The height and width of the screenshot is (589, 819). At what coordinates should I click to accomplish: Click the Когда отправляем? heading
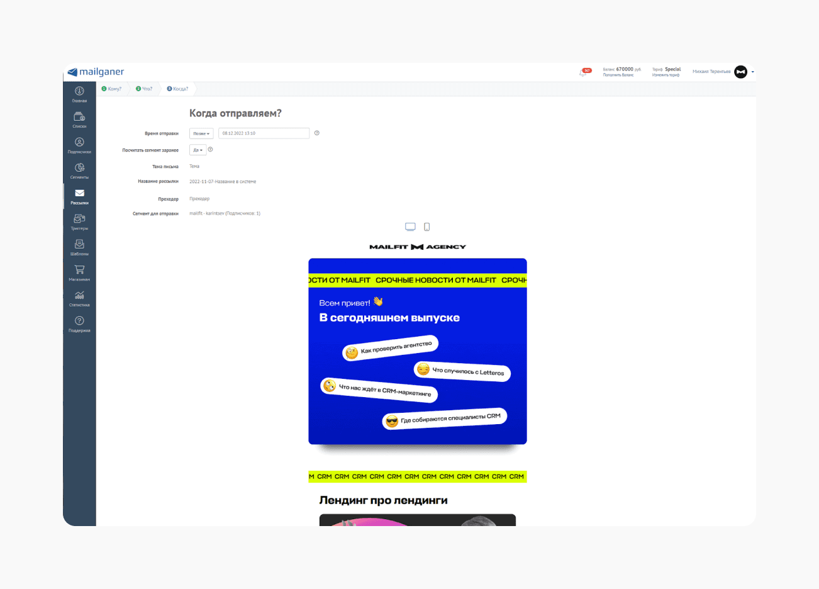click(x=235, y=113)
